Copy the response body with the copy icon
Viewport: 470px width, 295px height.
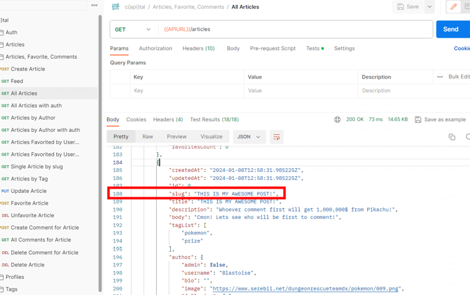(451, 137)
